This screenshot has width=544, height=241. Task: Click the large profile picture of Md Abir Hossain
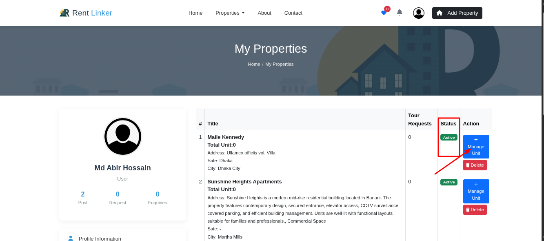click(x=123, y=136)
